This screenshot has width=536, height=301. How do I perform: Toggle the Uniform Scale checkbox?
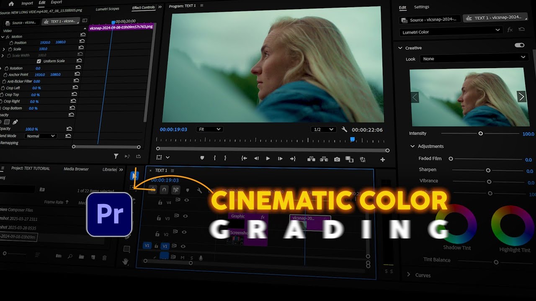(39, 61)
